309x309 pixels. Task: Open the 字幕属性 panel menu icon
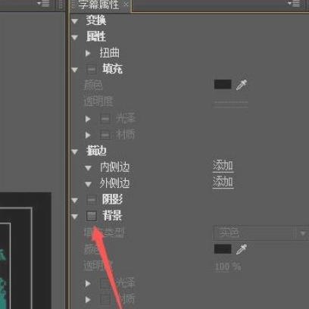(294, 4)
